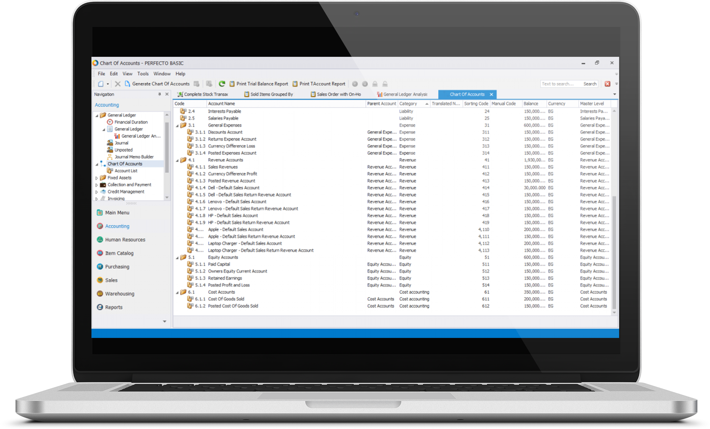The width and height of the screenshot is (710, 429).
Task: Collapse General Ledger folder in navigation
Action: tap(97, 115)
